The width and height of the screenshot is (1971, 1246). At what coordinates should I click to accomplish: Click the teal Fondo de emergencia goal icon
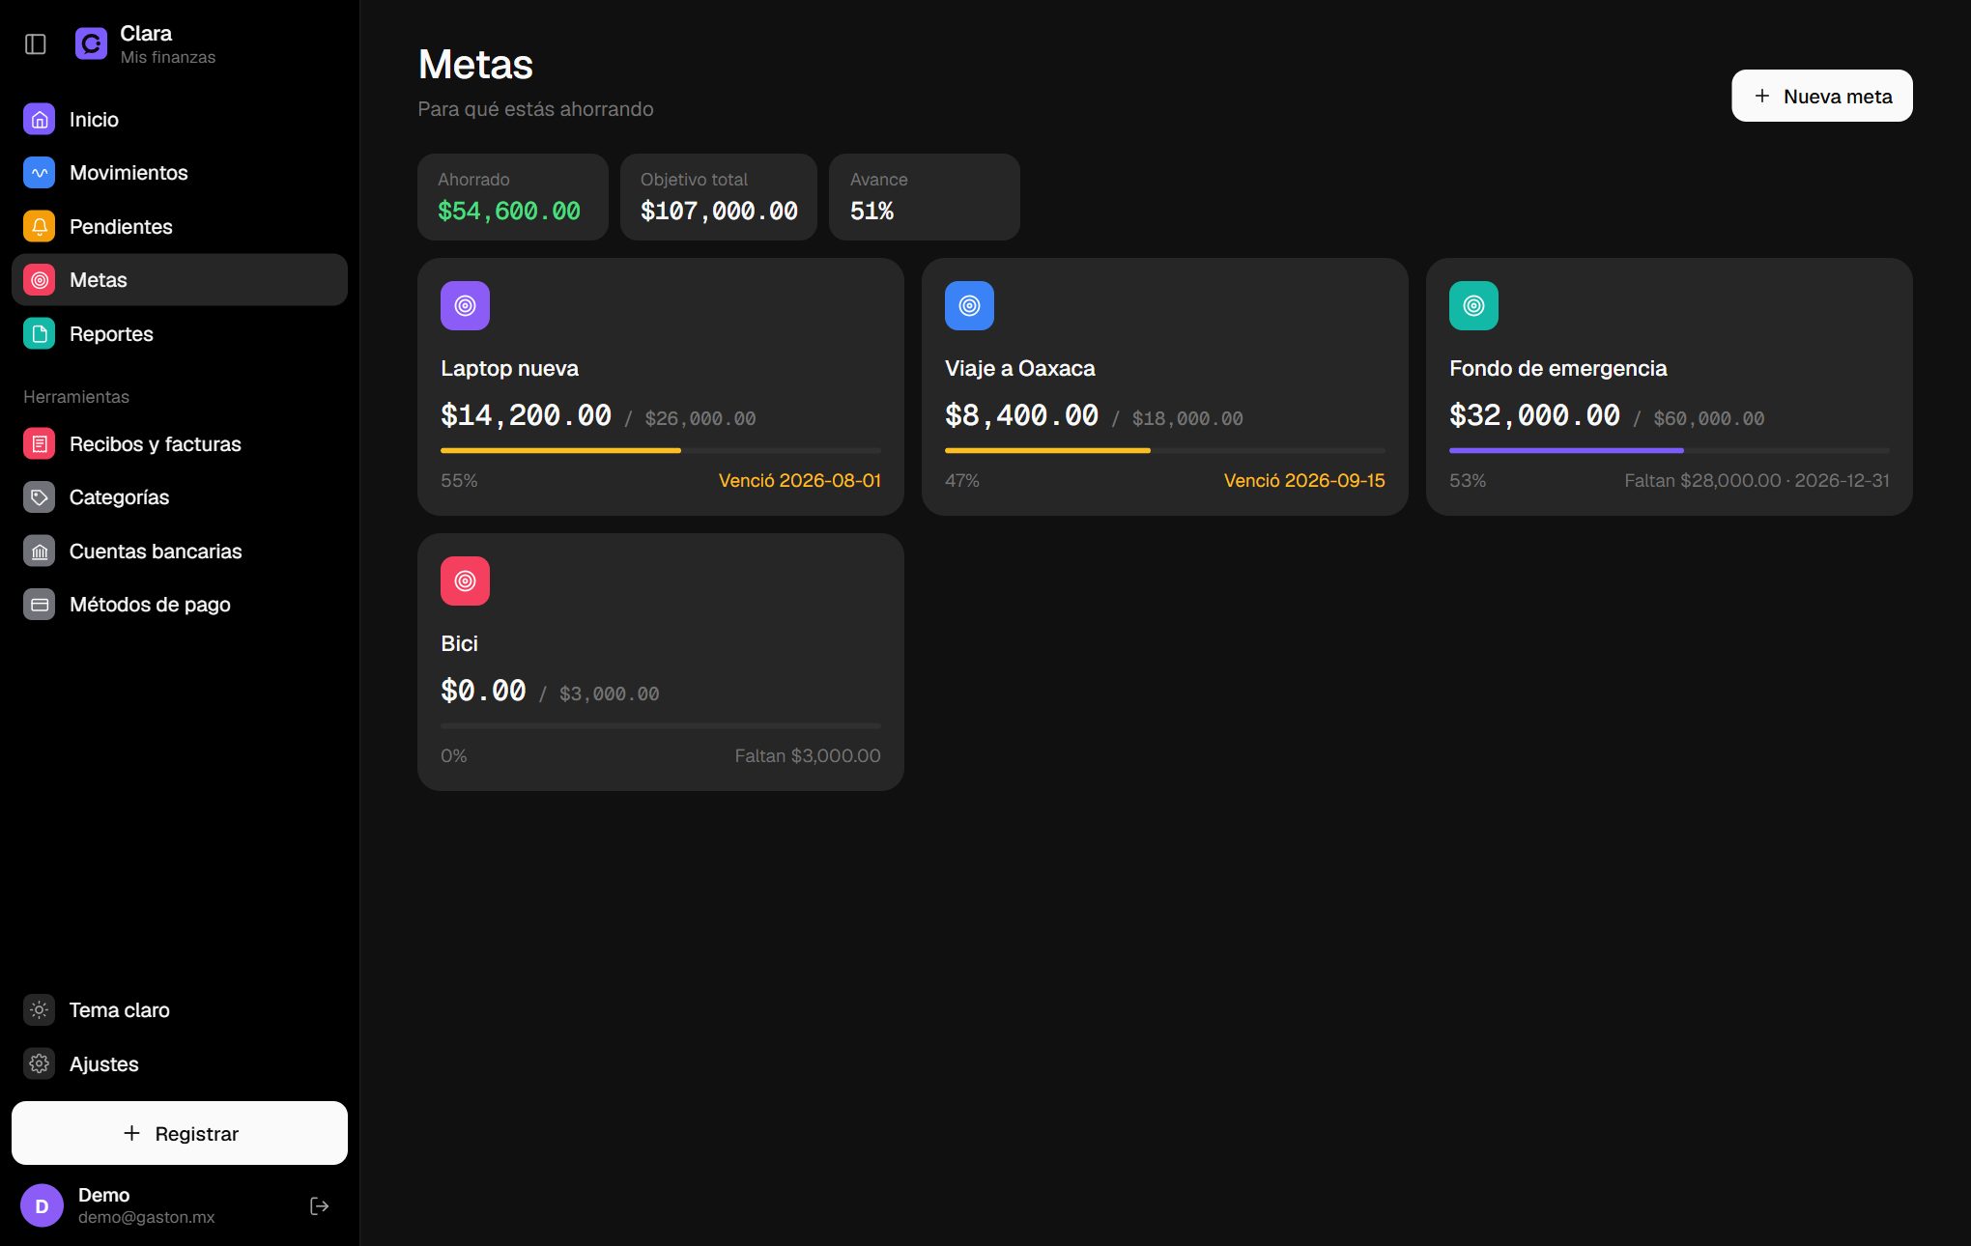tap(1473, 306)
